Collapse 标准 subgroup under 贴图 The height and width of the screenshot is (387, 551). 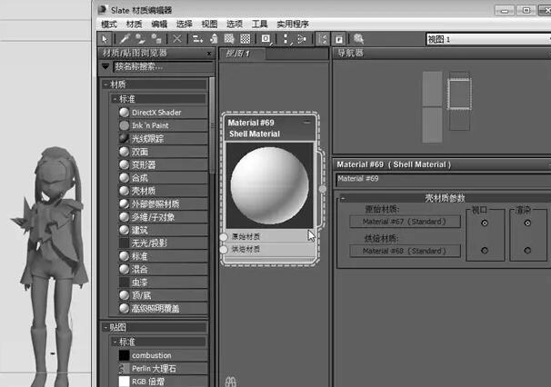115,342
